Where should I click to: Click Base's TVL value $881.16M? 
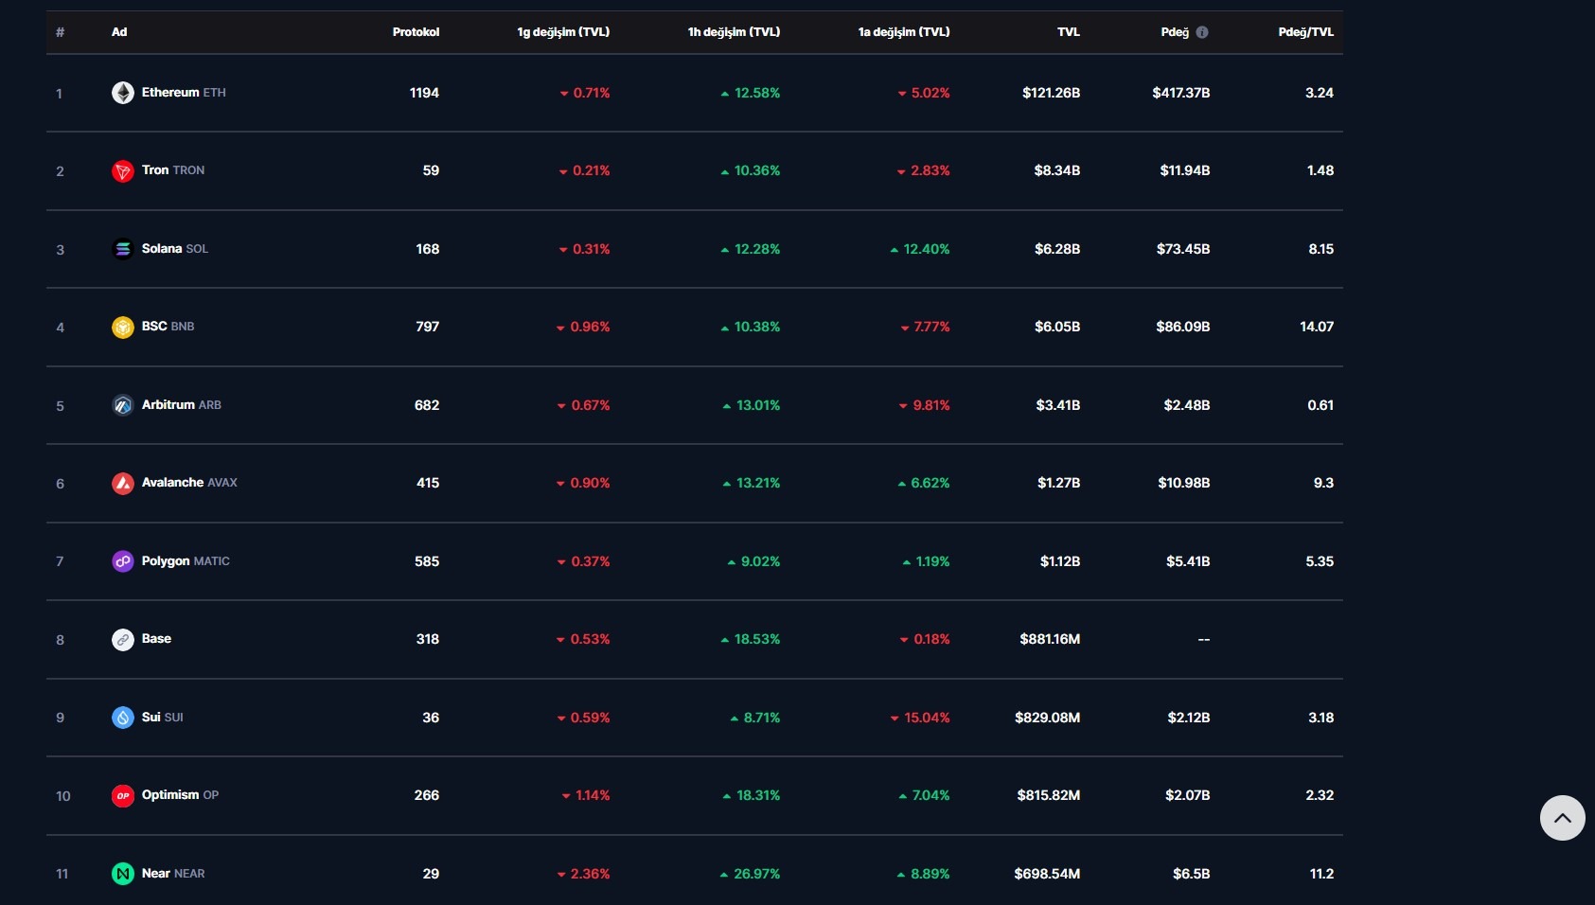[1050, 639]
